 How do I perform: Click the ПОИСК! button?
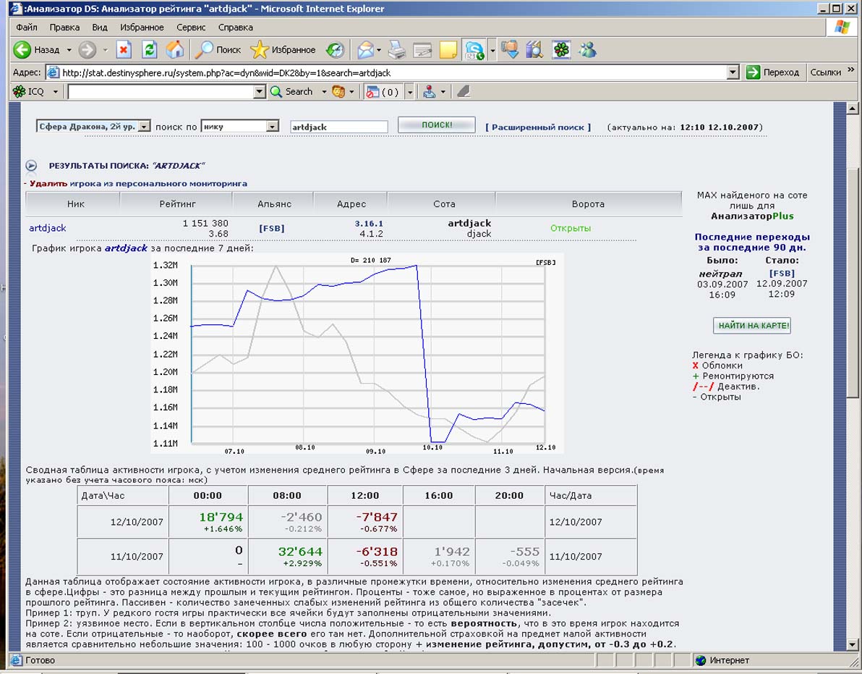coord(437,125)
